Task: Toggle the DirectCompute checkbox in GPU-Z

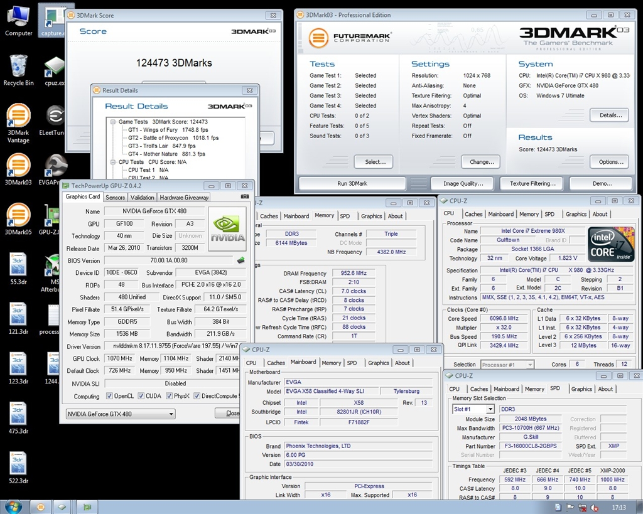Action: (197, 396)
